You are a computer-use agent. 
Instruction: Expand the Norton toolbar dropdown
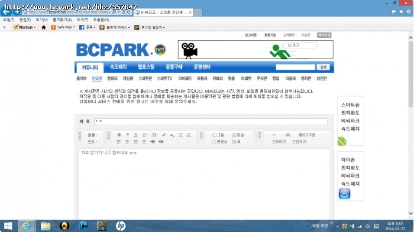(x=34, y=27)
